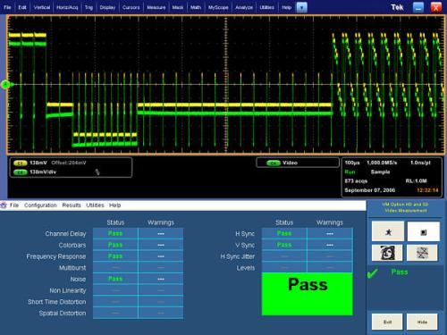447x335 pixels.
Task: Click the Multiburst measurement label
Action: tap(72, 268)
